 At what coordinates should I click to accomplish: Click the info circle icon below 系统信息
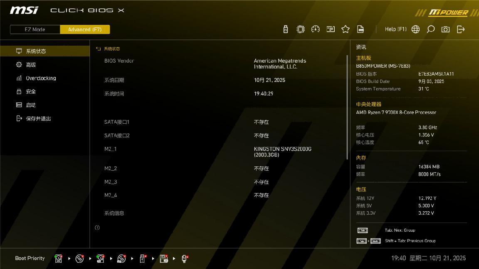97,227
